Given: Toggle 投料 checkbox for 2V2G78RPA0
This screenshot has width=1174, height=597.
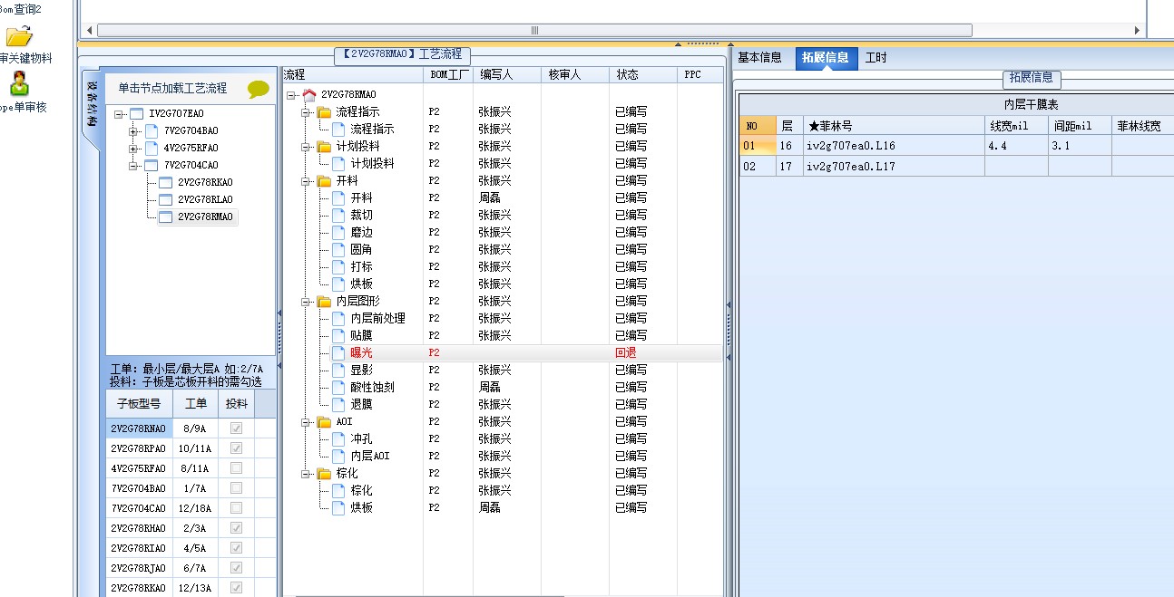Looking at the screenshot, I should [236, 448].
